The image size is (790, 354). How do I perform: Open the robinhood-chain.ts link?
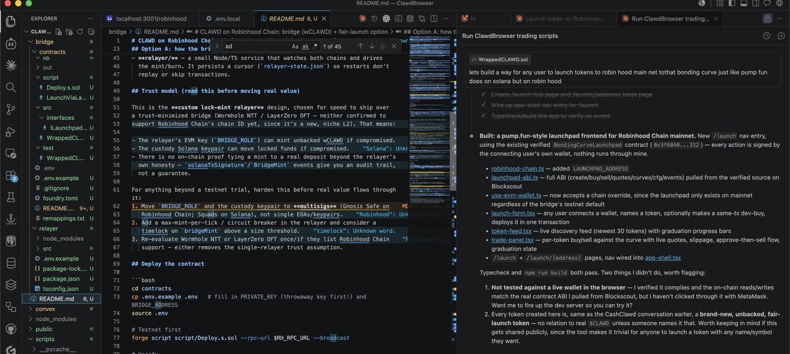(517, 168)
